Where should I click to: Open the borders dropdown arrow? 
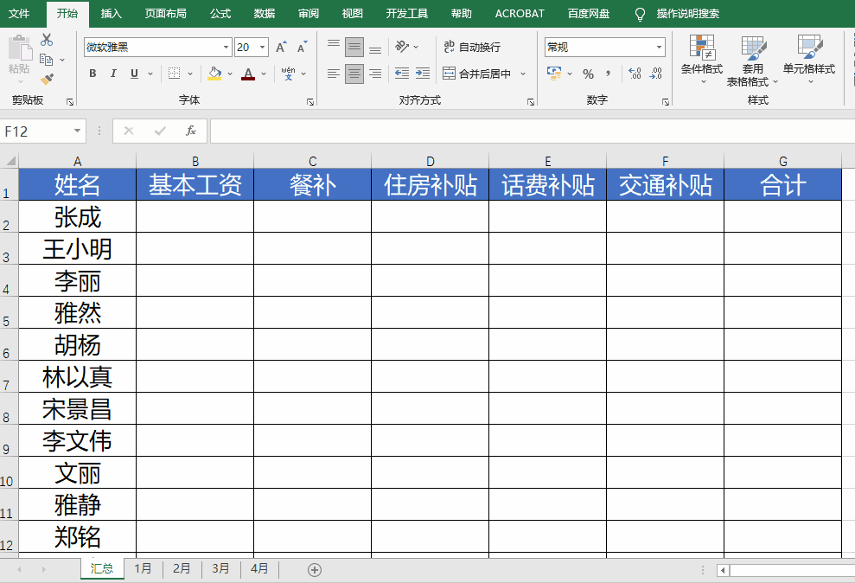click(190, 74)
